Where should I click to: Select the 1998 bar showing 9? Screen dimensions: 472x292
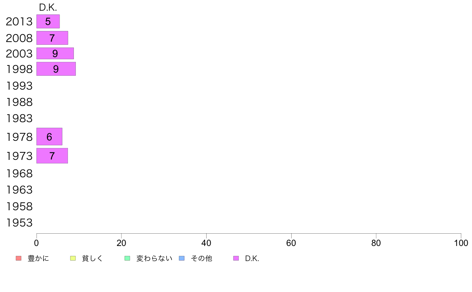click(x=56, y=69)
